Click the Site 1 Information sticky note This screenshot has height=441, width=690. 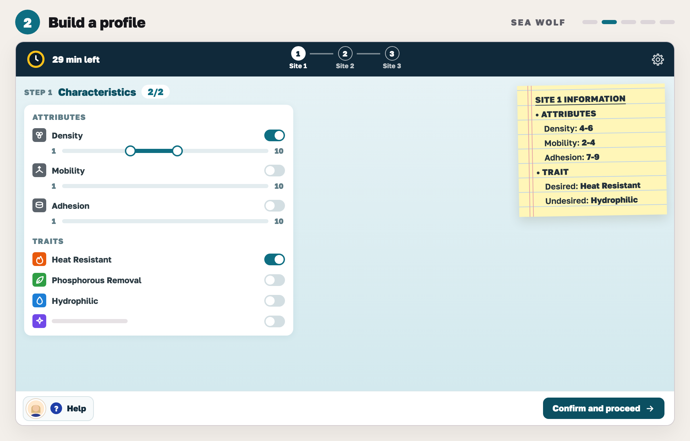tap(592, 151)
